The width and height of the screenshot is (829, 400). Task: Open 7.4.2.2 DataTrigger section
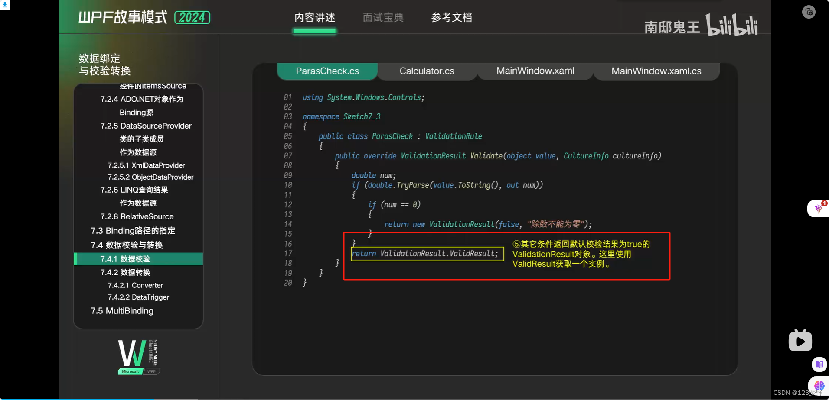tap(138, 297)
